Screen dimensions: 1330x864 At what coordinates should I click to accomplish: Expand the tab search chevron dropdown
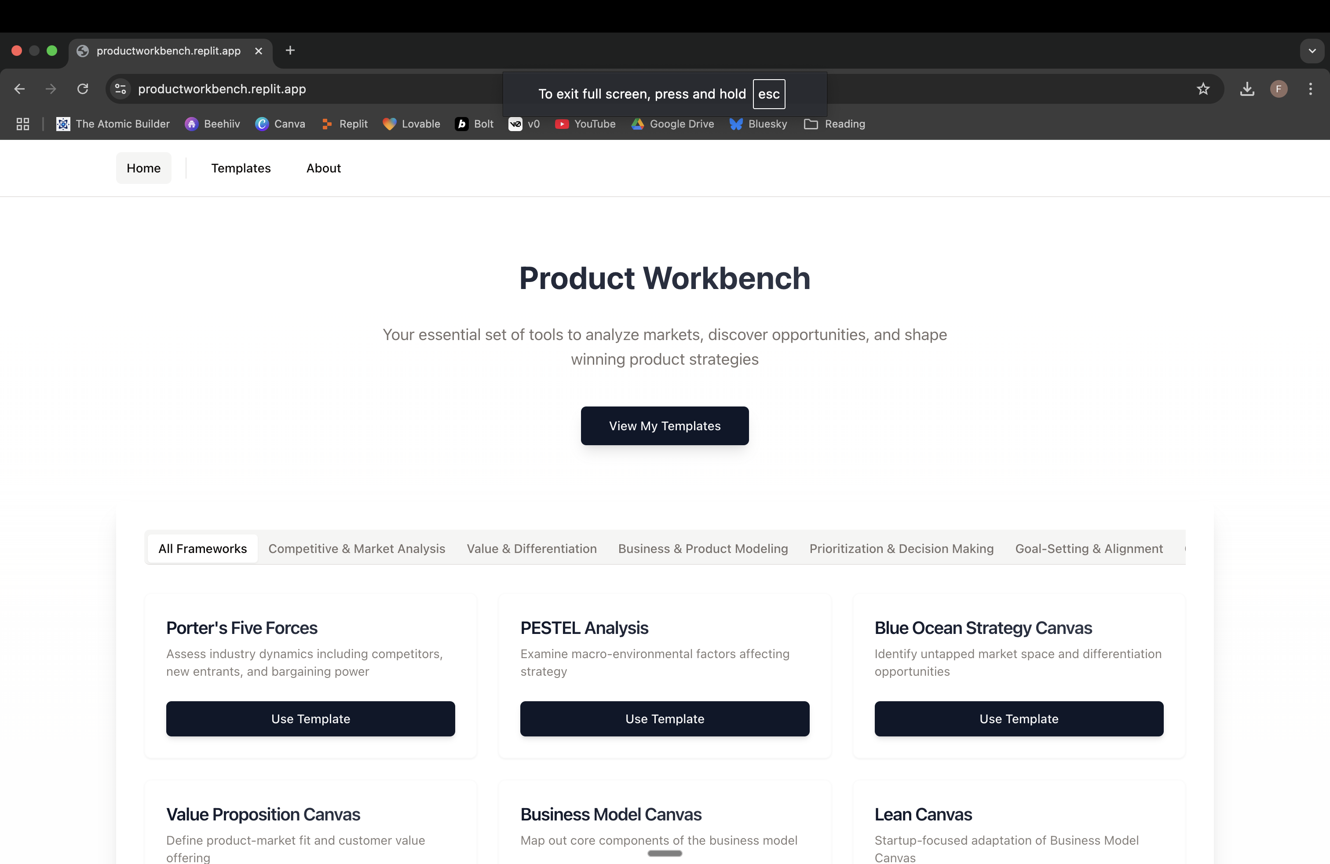[x=1312, y=51]
